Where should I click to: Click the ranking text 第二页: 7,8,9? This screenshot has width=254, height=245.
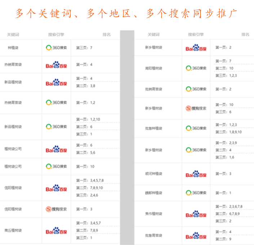click(x=87, y=231)
